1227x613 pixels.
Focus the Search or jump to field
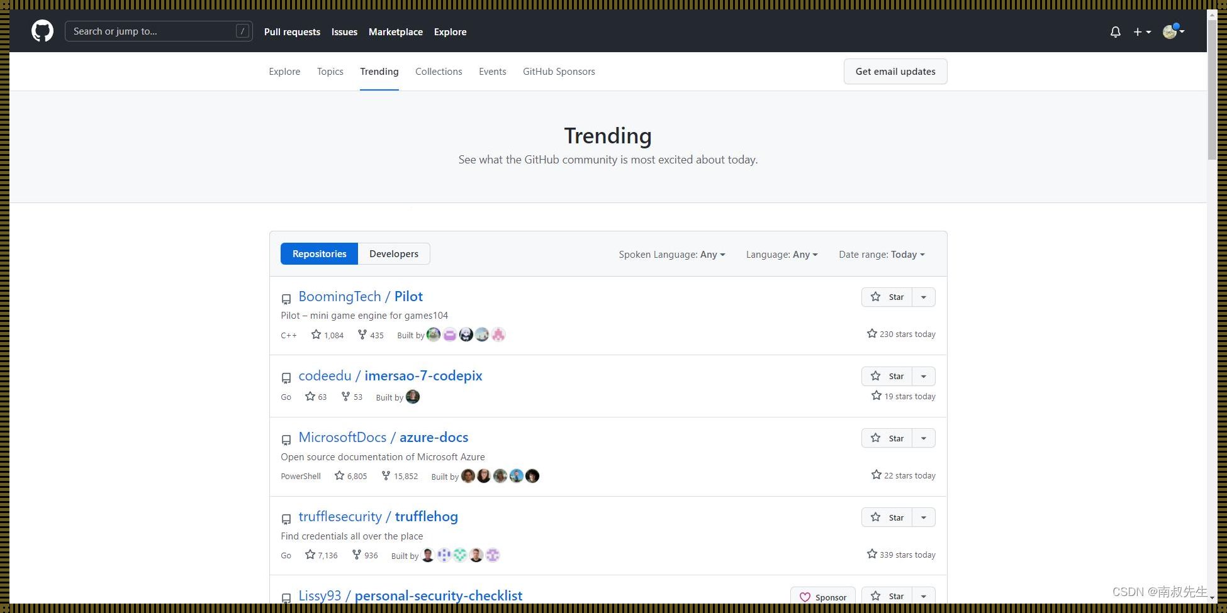click(x=159, y=31)
